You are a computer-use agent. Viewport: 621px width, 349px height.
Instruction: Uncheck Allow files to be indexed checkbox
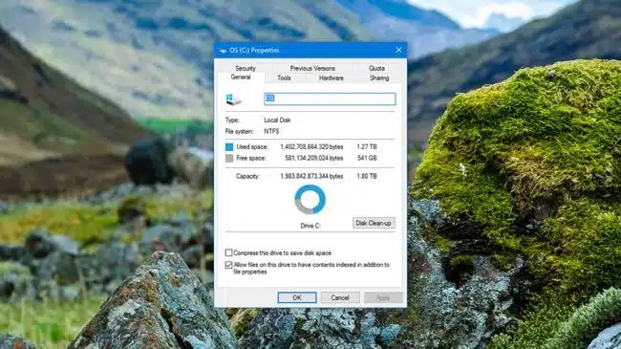(228, 265)
